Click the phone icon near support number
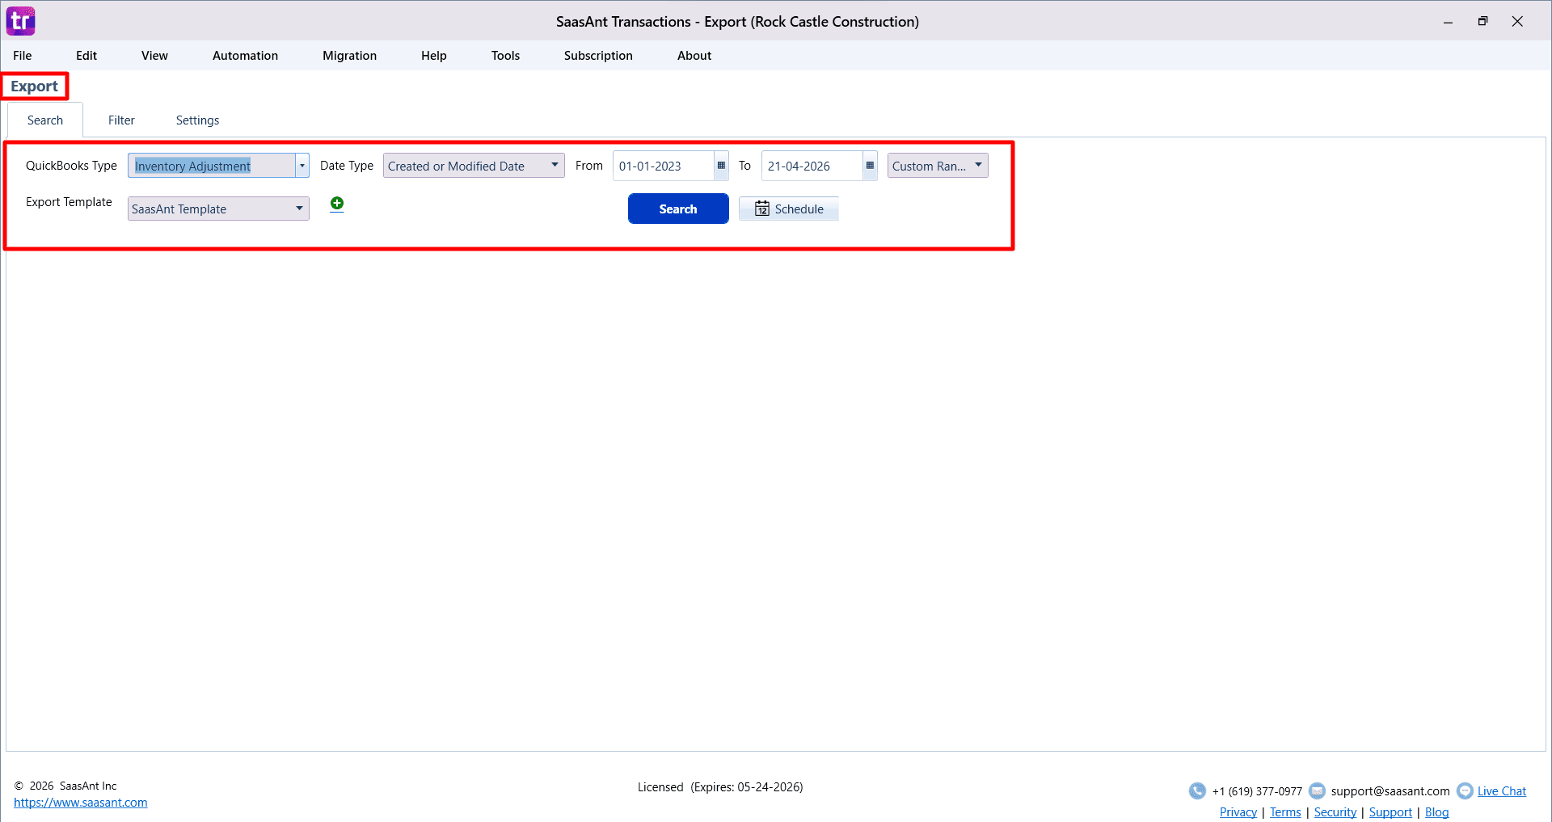 point(1197,790)
